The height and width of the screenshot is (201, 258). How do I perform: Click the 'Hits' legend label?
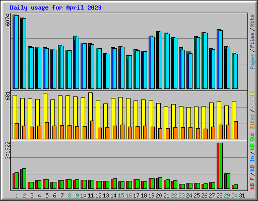[252, 21]
